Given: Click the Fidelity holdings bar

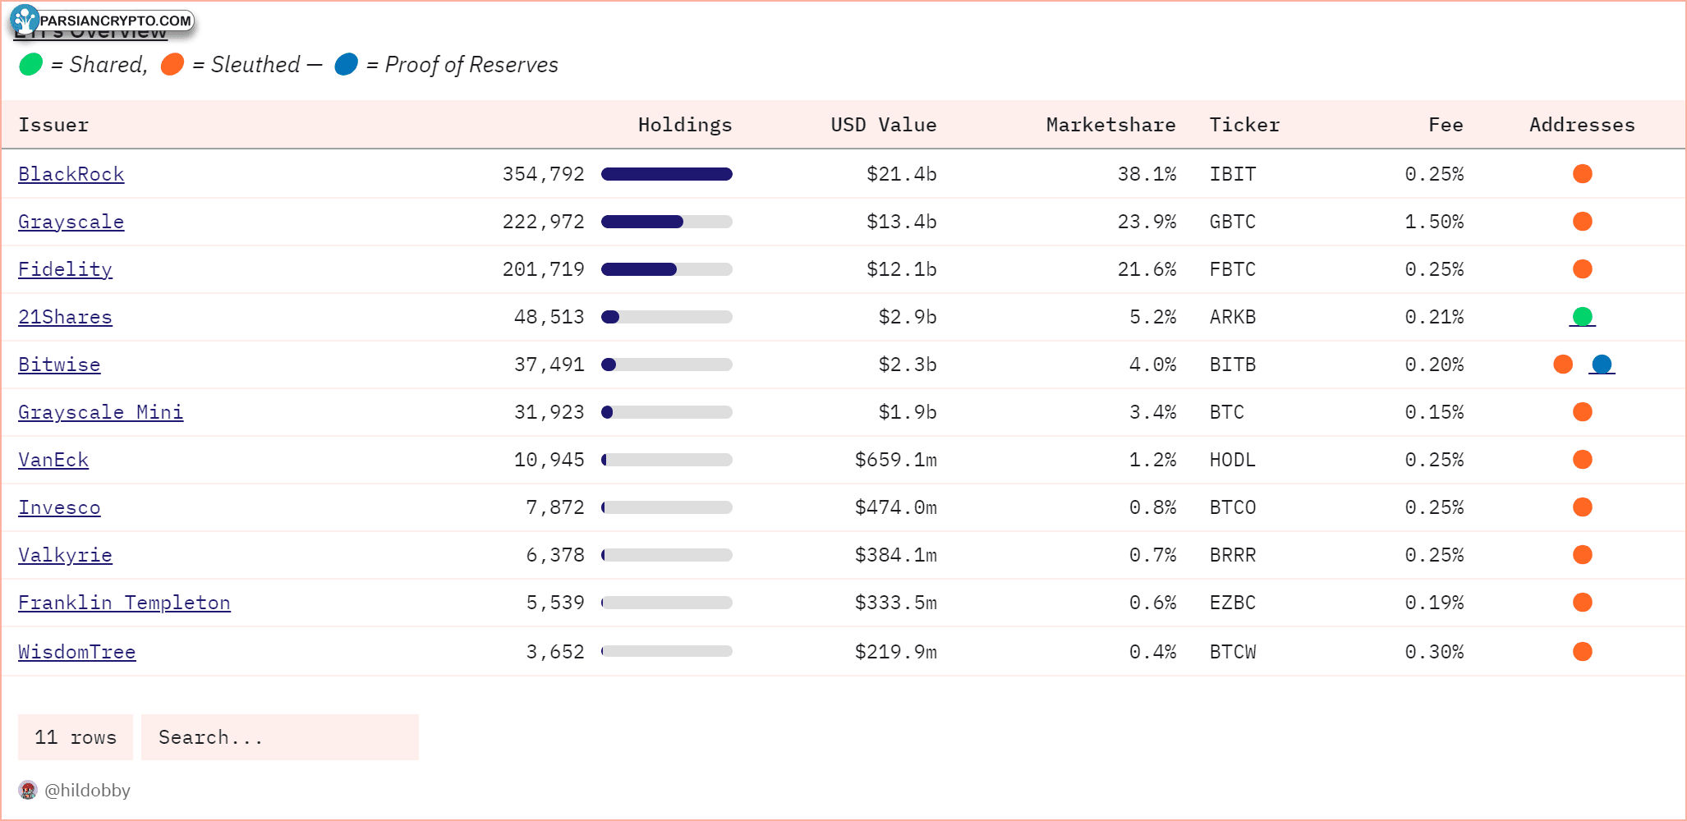Looking at the screenshot, I should [667, 269].
